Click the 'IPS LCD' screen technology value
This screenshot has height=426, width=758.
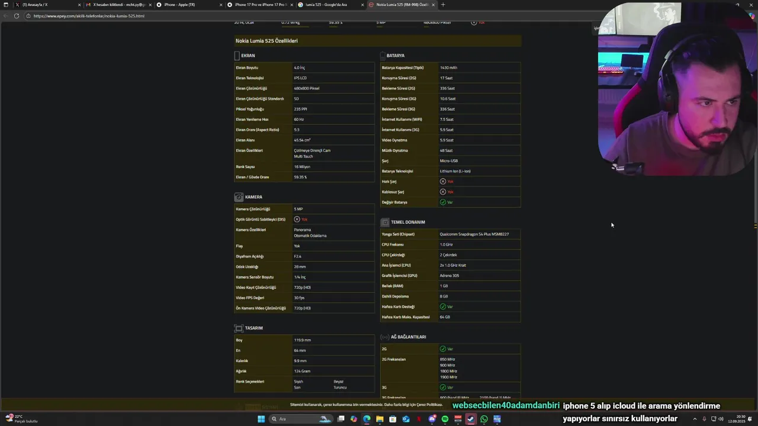point(300,78)
